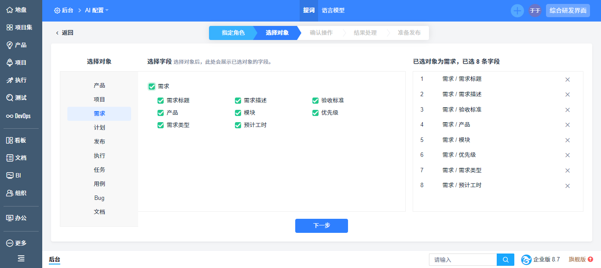Click the blue plus create icon
Screen dimensions: 601x268
tap(517, 11)
